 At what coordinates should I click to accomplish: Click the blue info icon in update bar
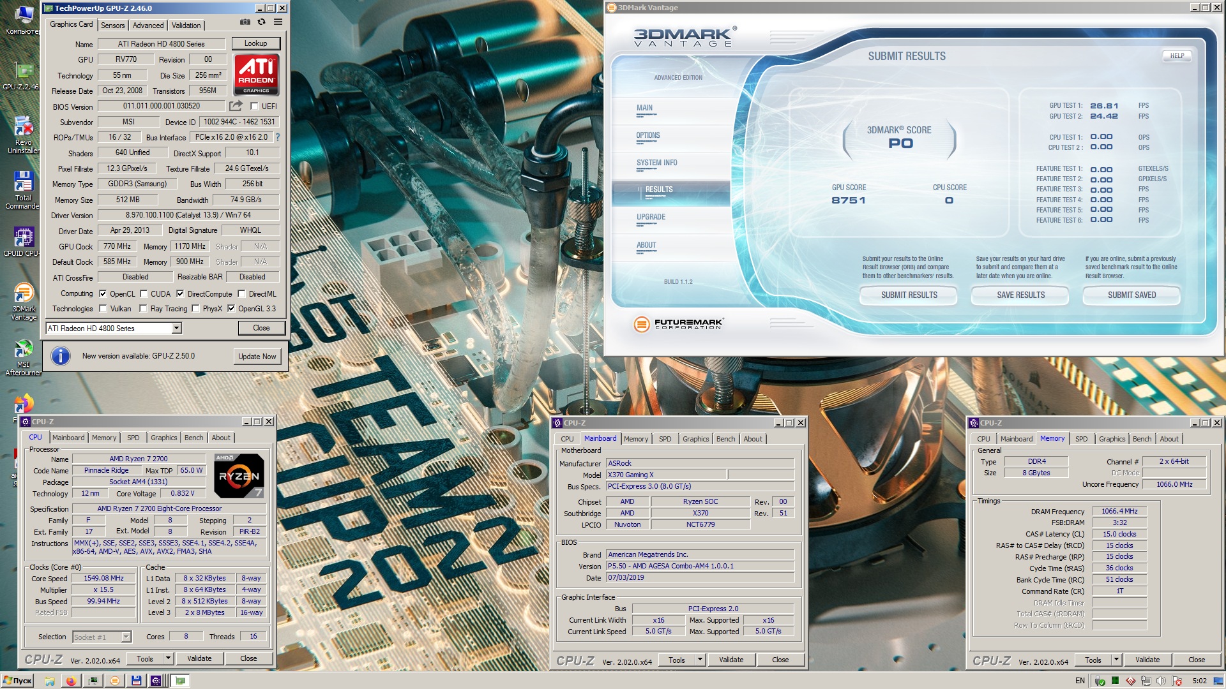(61, 356)
